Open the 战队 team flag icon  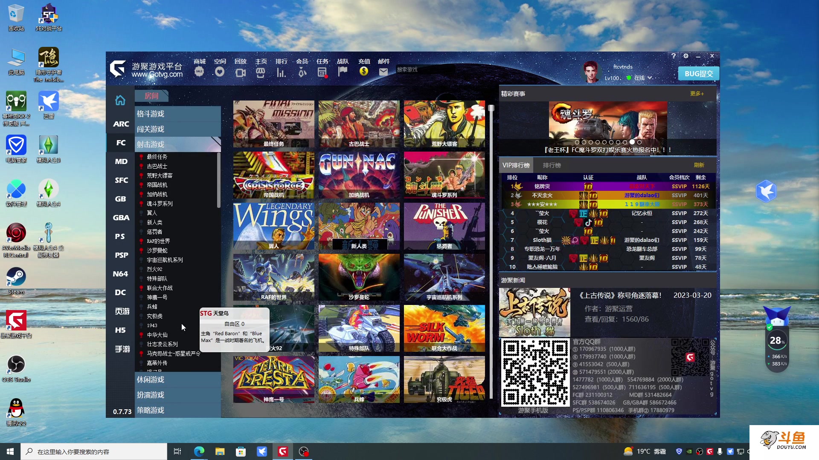click(x=343, y=72)
